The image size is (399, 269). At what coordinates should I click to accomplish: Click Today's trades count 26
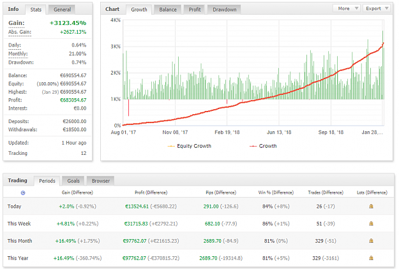(x=319, y=207)
